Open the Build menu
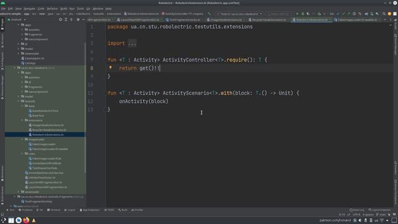Image resolution: width=398 pixels, height=224 pixels. [63, 8]
